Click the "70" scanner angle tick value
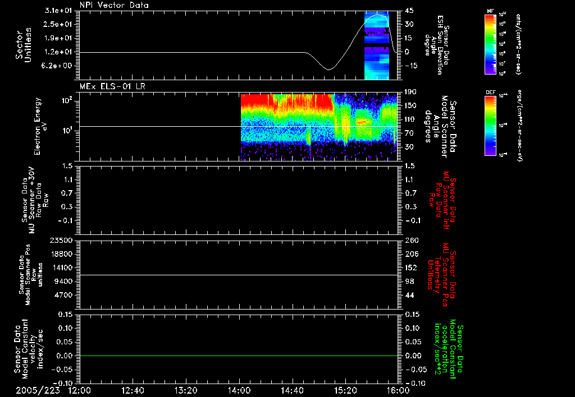Viewport: 575px width, 397px height. (x=409, y=133)
